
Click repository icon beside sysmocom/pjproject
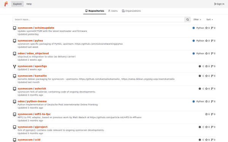pyautogui.click(x=14, y=127)
